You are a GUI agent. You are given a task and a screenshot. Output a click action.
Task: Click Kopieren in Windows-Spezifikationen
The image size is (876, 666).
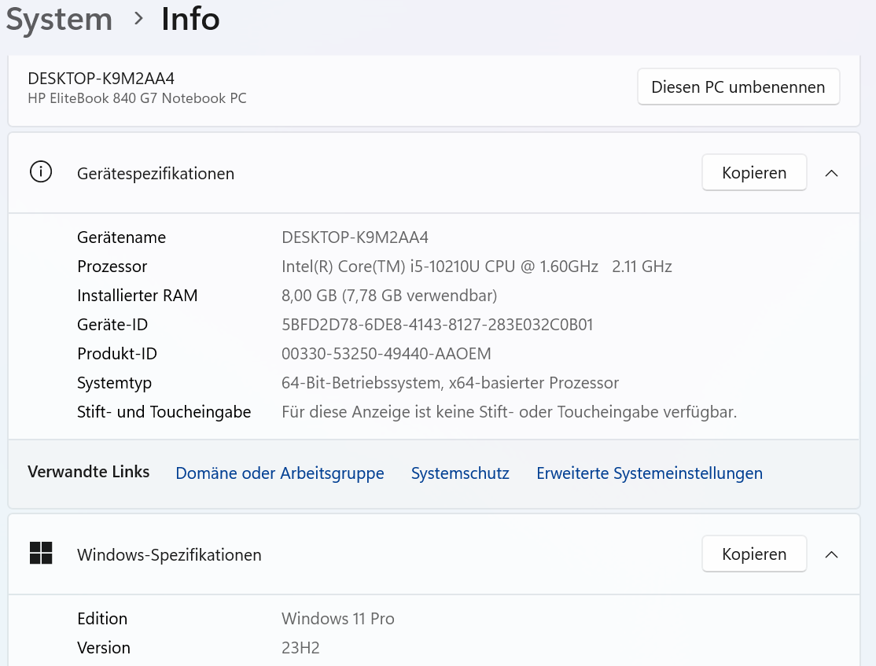[x=754, y=554]
